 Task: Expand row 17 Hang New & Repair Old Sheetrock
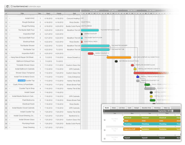[9, 57]
